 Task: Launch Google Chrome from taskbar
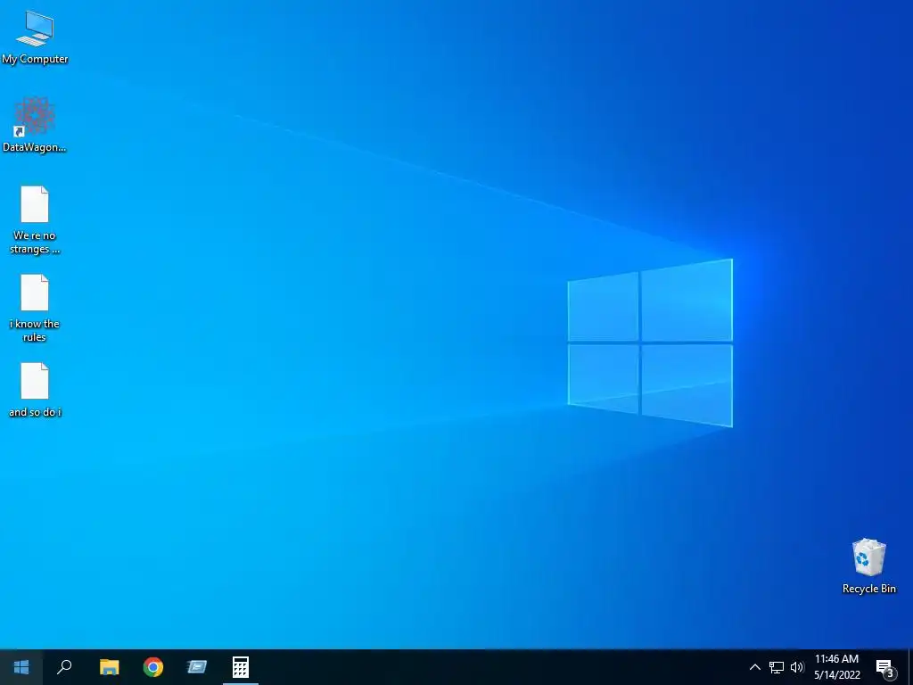[x=153, y=667]
